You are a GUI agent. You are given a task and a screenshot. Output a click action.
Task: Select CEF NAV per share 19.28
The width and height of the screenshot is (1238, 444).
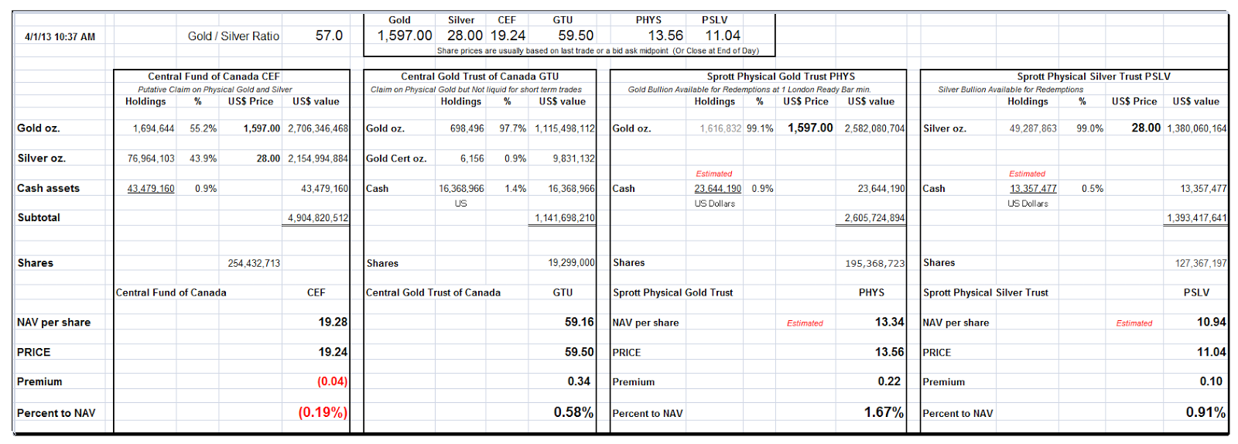click(x=333, y=322)
